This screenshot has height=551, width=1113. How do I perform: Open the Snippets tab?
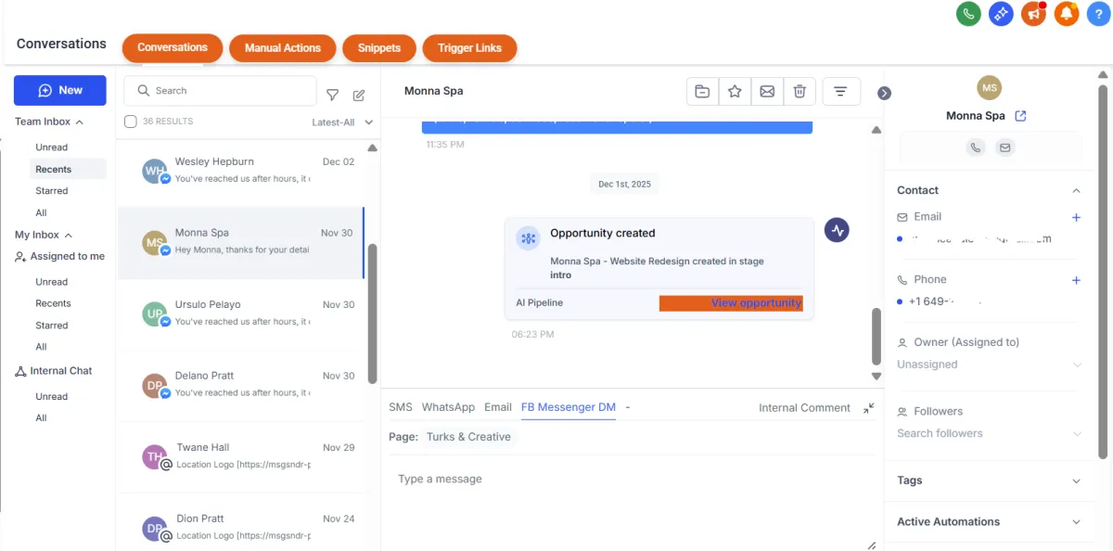[379, 48]
